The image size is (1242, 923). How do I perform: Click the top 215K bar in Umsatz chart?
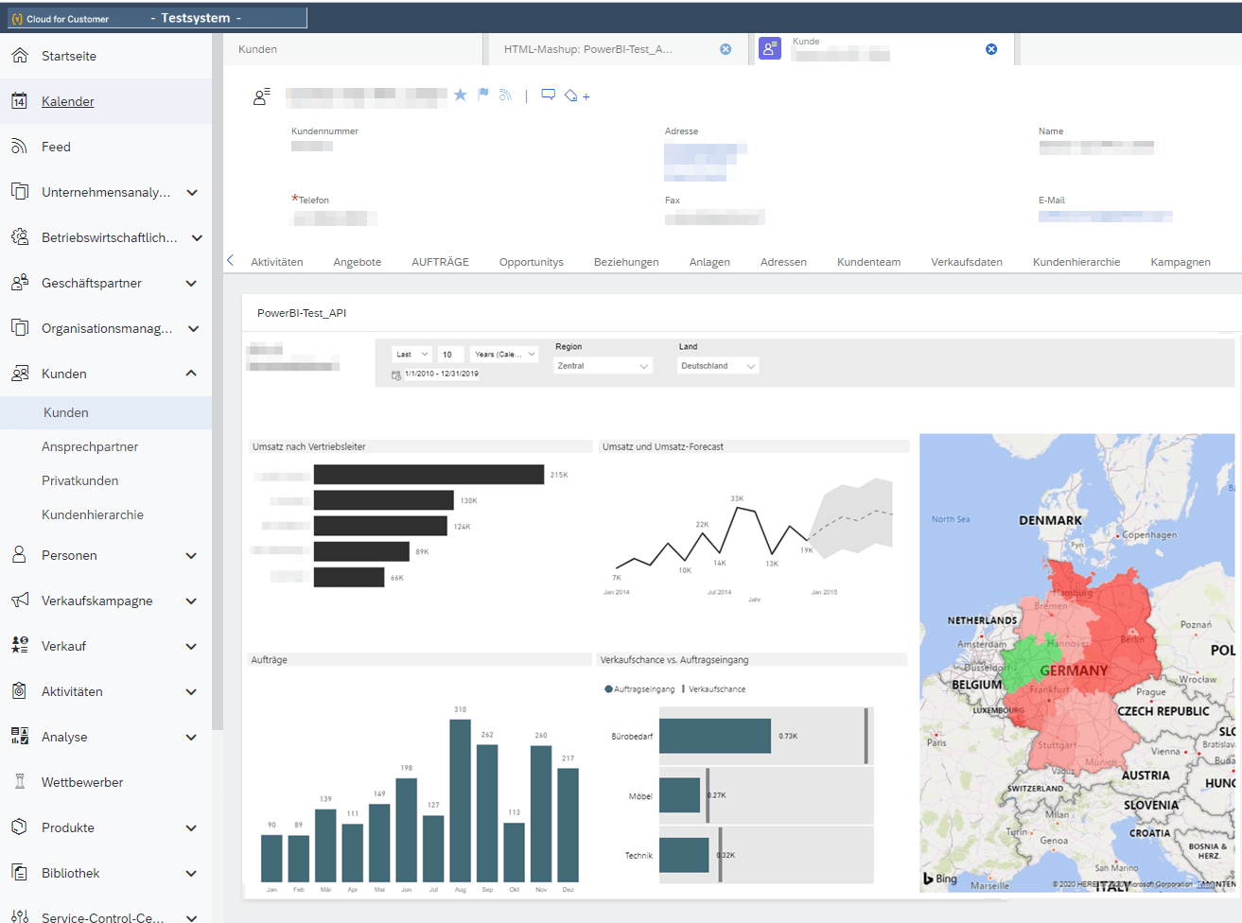pyautogui.click(x=429, y=474)
